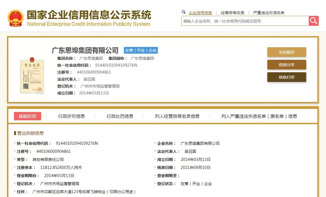Select the 经营异常名录 search category
This screenshot has height=197, width=326.
coord(232,13)
